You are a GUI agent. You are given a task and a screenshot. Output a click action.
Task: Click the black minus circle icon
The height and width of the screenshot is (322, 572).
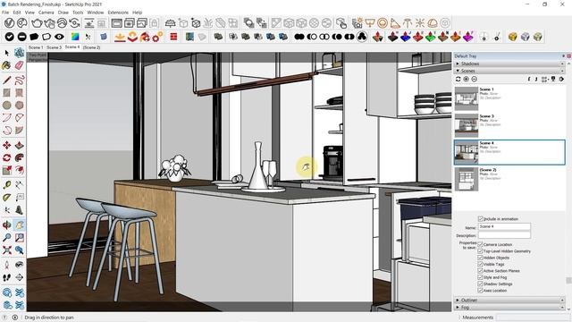[x=21, y=37]
